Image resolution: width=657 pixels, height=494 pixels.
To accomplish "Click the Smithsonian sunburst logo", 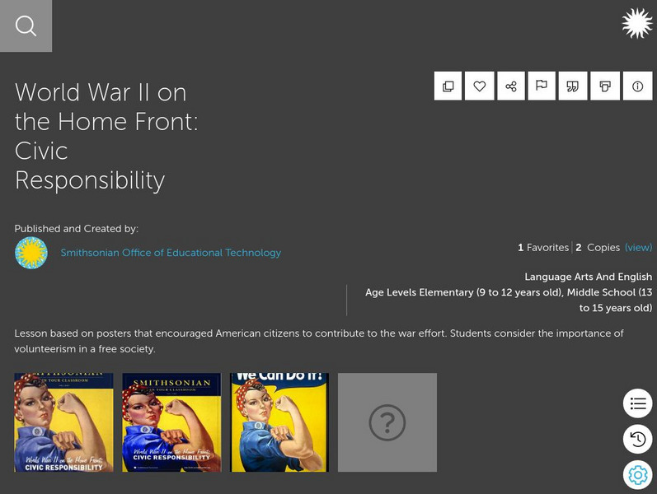I will (637, 23).
